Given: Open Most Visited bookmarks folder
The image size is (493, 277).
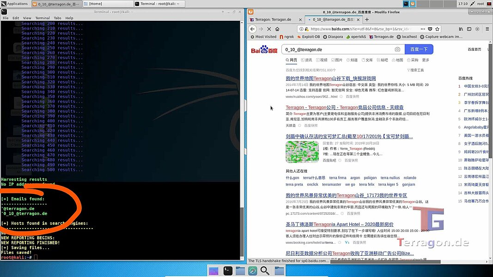Looking at the screenshot, I should pyautogui.click(x=263, y=37).
